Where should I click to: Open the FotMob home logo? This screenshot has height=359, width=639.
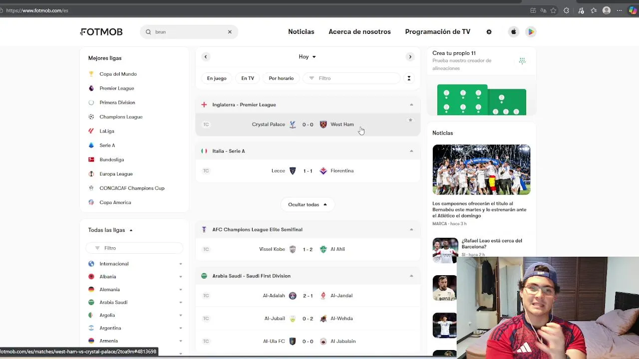coord(101,32)
